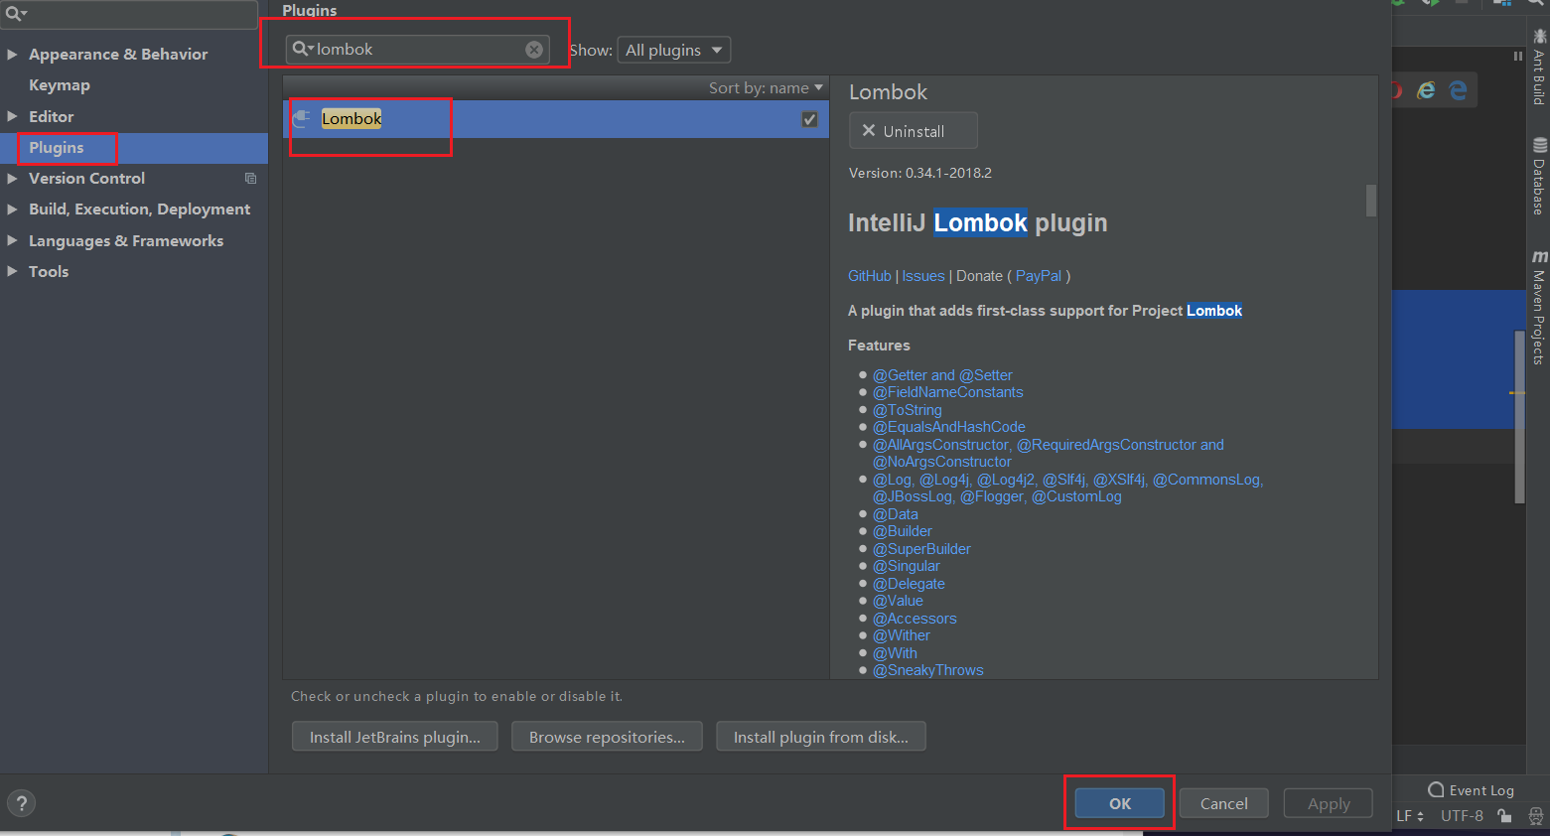Open @EqualsAndHashCode feature link
Viewport: 1550px width, 836px height.
tap(949, 427)
